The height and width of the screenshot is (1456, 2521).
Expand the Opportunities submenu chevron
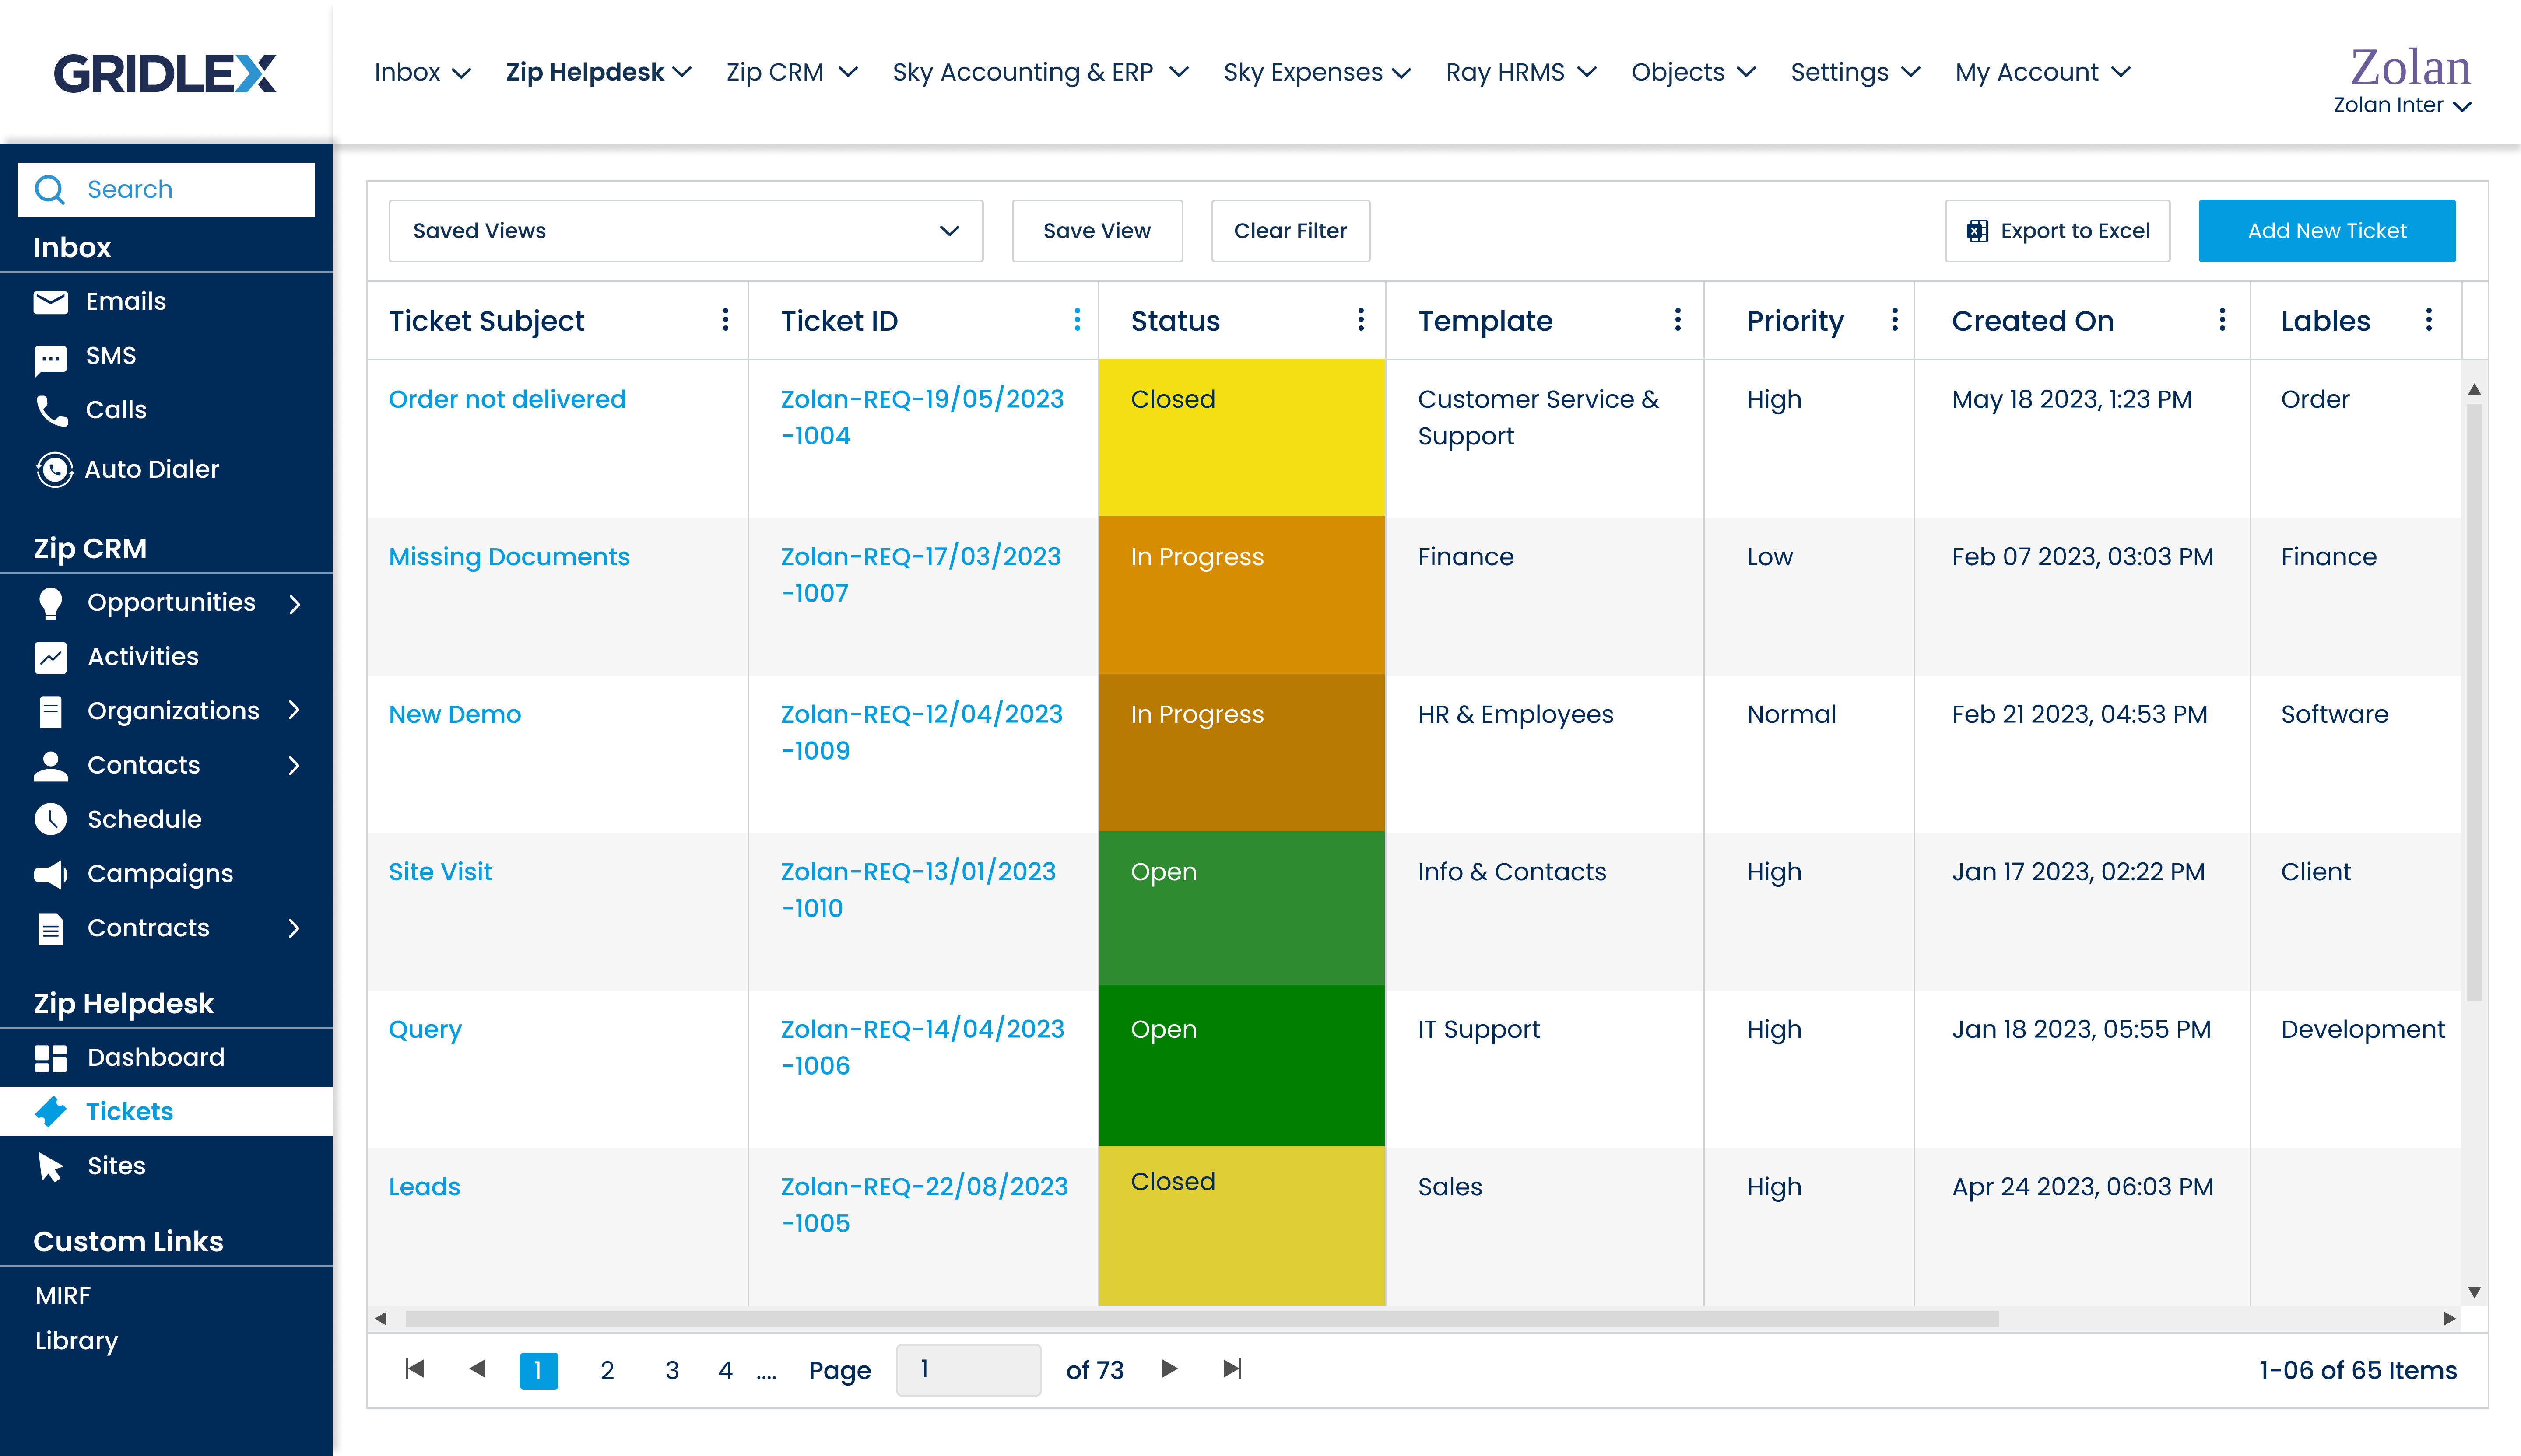click(x=294, y=604)
